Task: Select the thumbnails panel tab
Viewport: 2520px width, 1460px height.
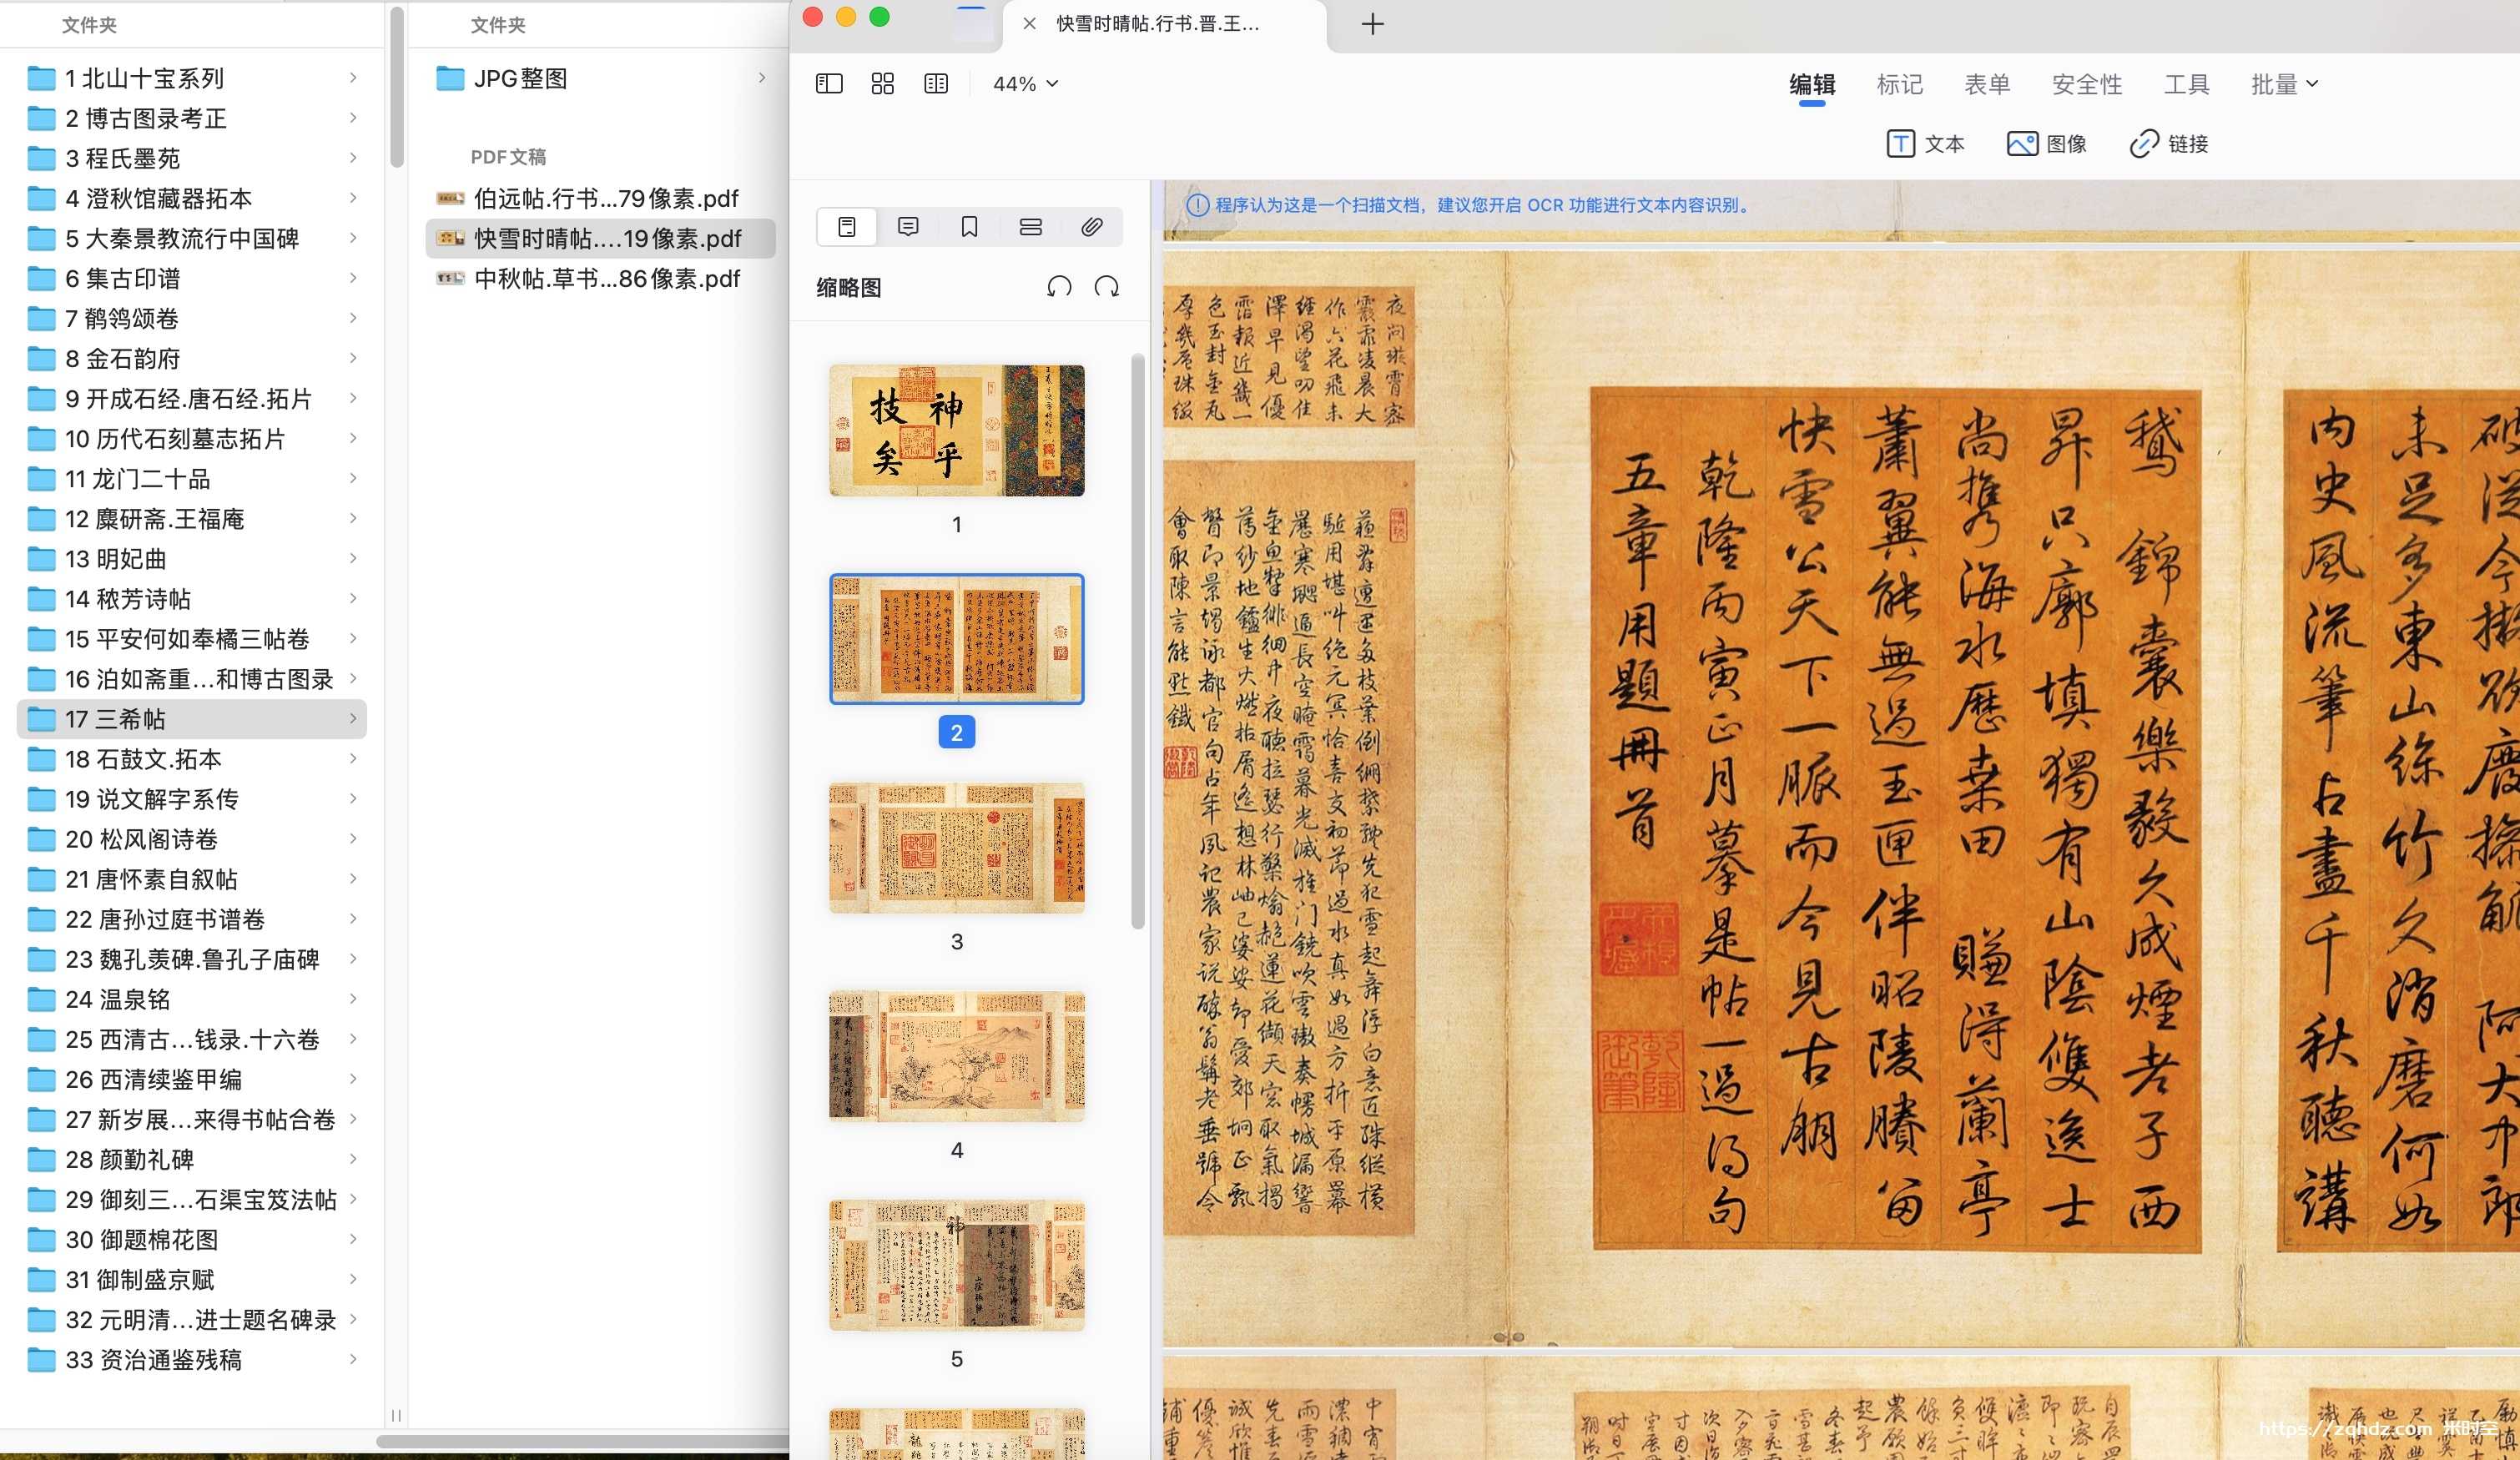Action: 847,227
